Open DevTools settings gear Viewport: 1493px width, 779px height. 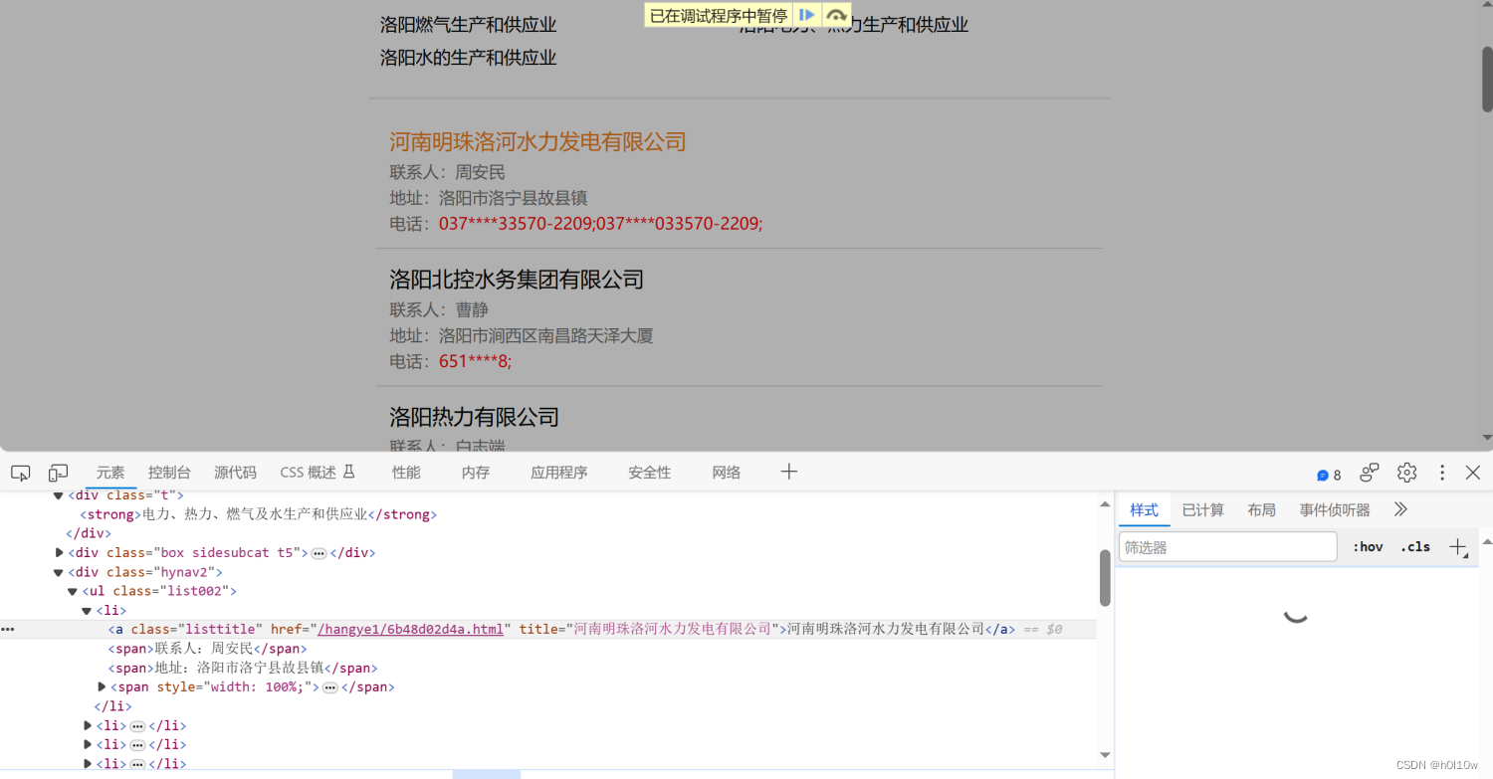(x=1406, y=473)
